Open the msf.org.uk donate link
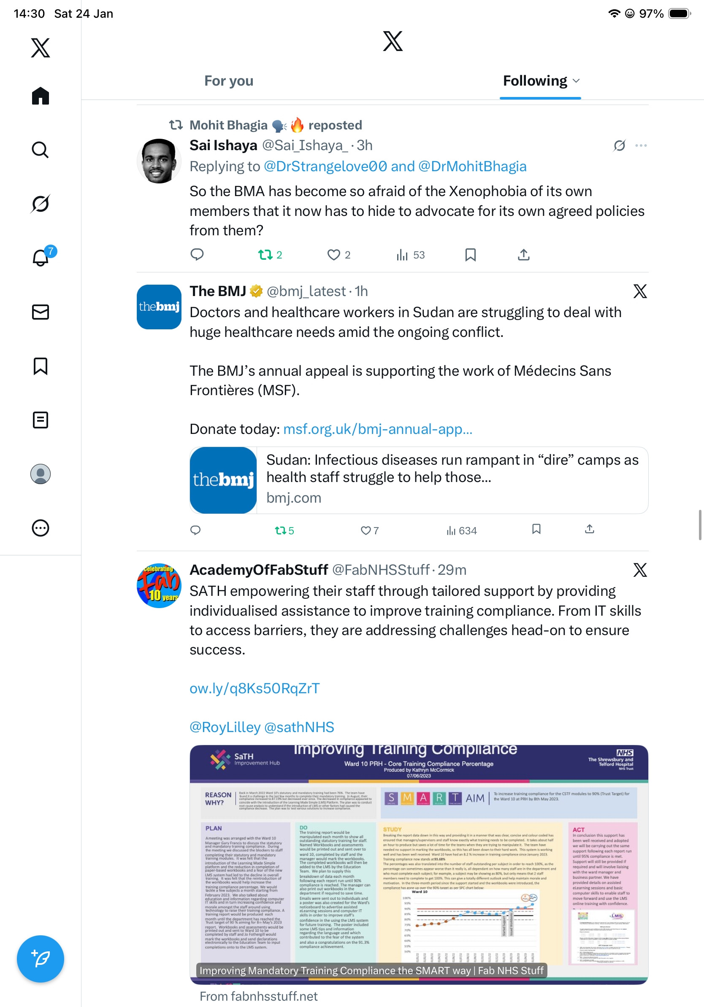The image size is (704, 1007). [x=378, y=429]
